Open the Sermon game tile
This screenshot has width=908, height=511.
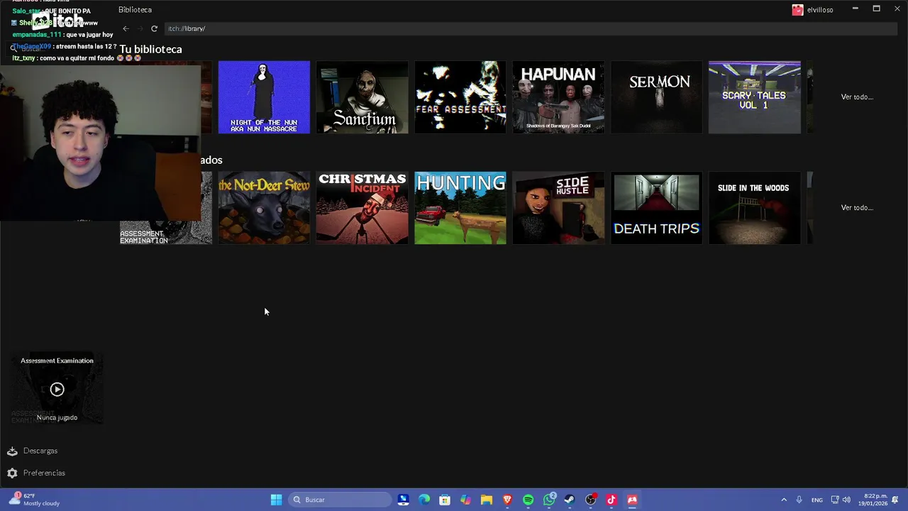656,97
